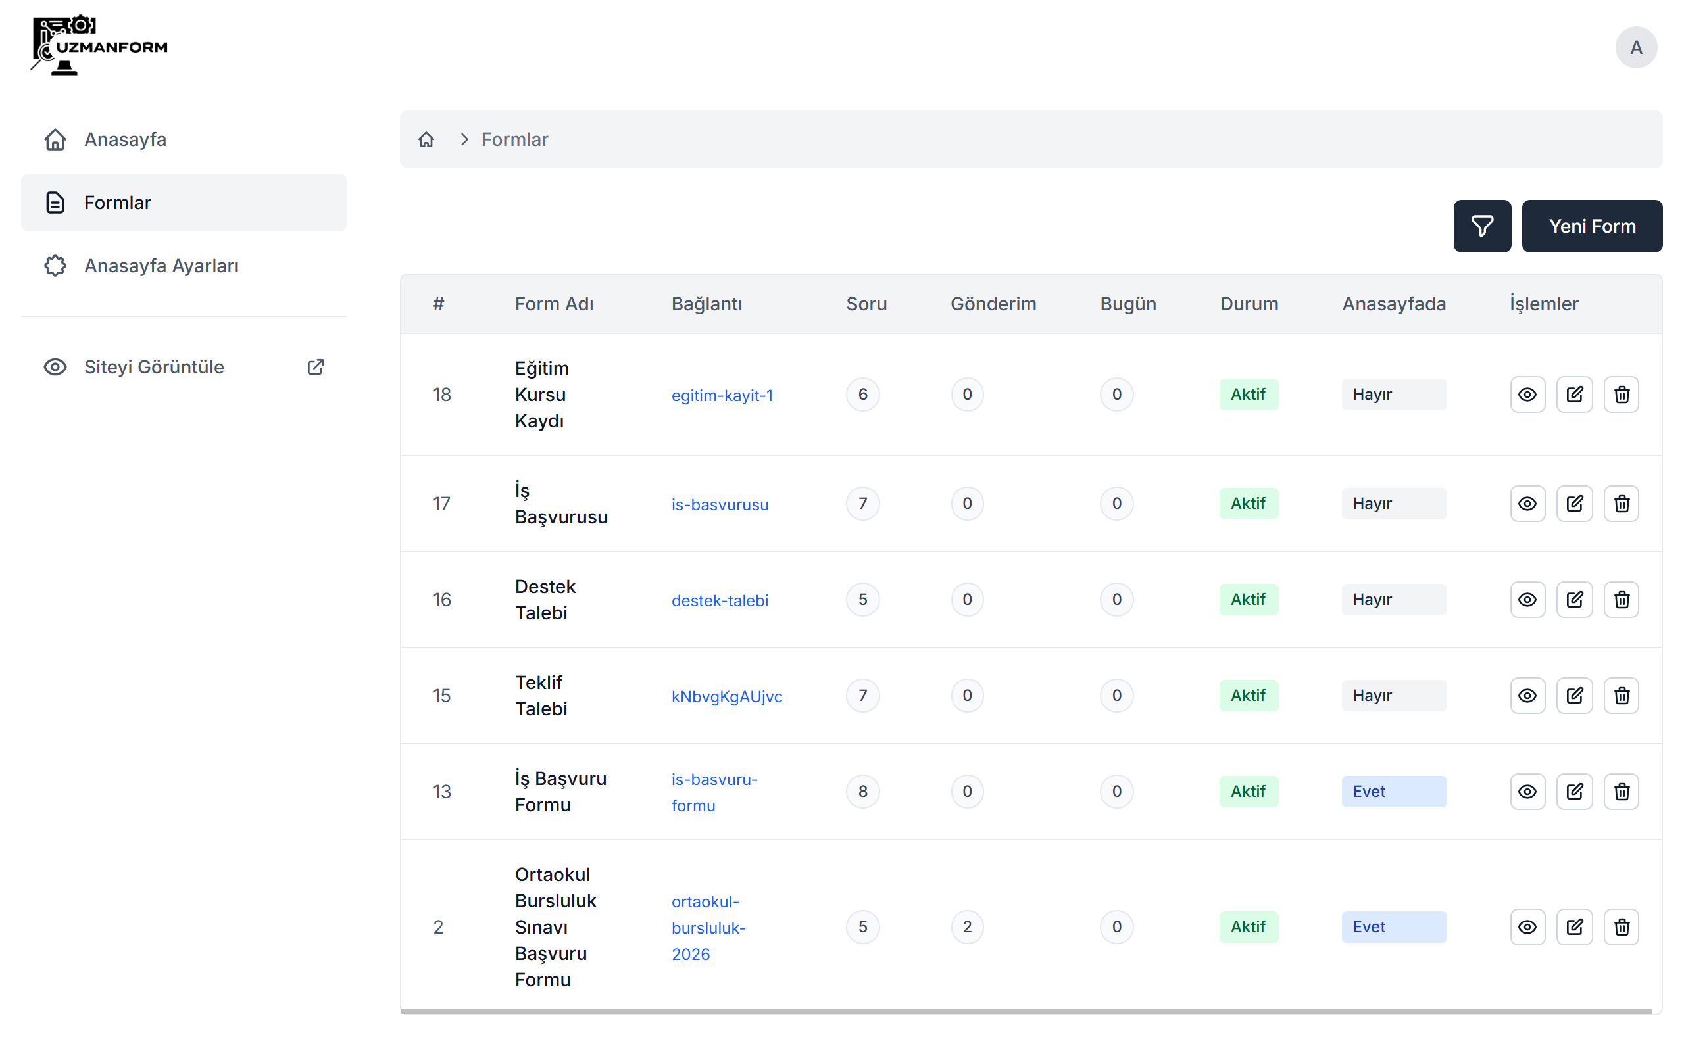Image resolution: width=1684 pixels, height=1052 pixels.
Task: Click Siteyi Görüntüle sidebar link
Action: [184, 367]
